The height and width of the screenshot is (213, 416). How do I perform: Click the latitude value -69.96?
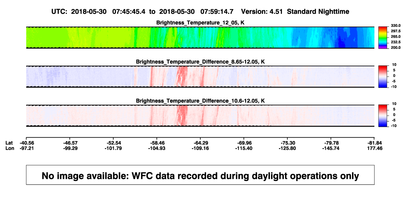point(244,143)
